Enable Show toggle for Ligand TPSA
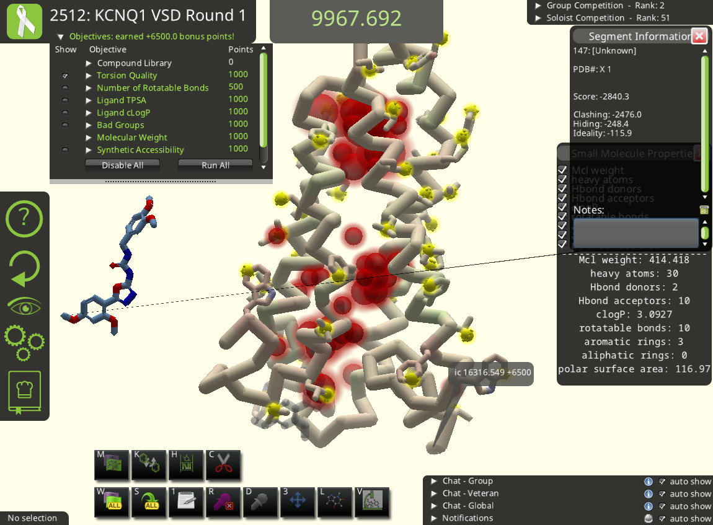Screen dimensions: 713x525 (x=65, y=100)
